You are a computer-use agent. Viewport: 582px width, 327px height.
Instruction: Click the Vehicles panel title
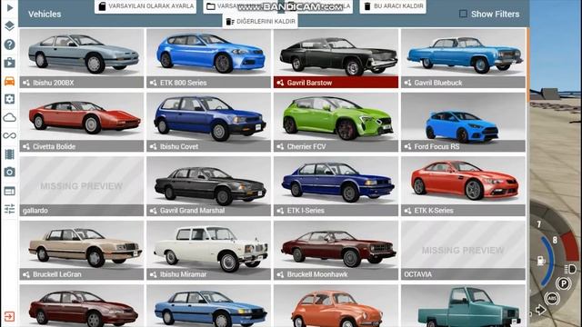click(45, 15)
